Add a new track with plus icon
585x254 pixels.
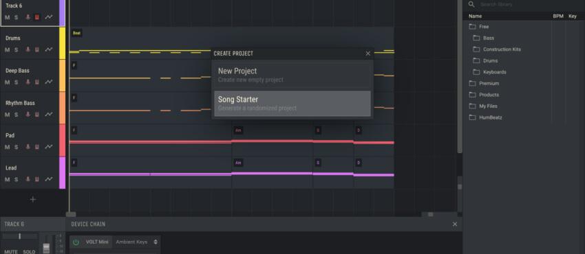pyautogui.click(x=33, y=200)
